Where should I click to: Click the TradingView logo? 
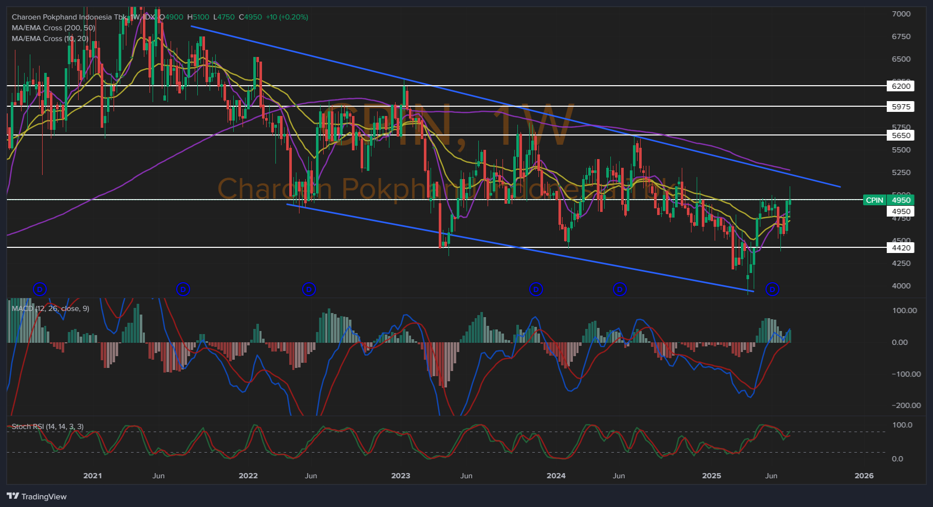coord(36,496)
